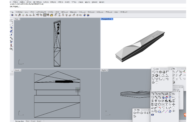Click the small red X point icon in the curve-tools panel
Viewport: 196px width, 122px height.
pyautogui.click(x=160, y=108)
